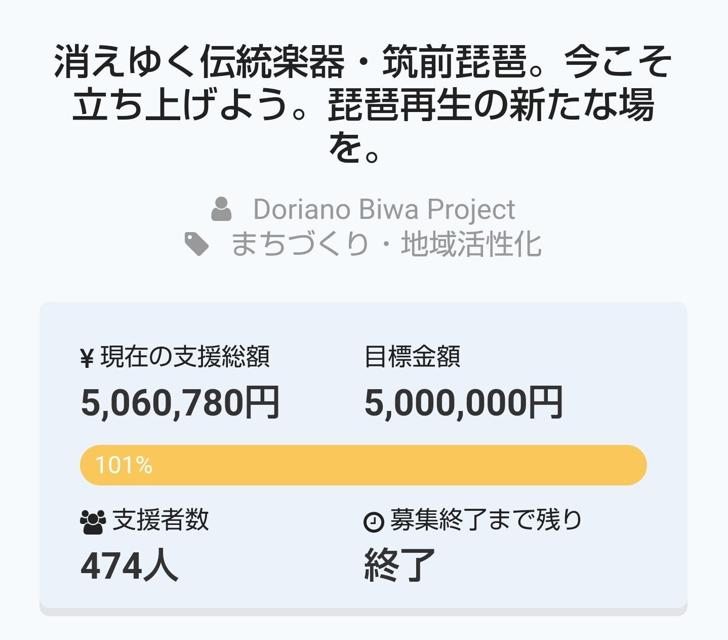728x640 pixels.
Task: Click the 474人 supporter count
Action: pos(129,566)
